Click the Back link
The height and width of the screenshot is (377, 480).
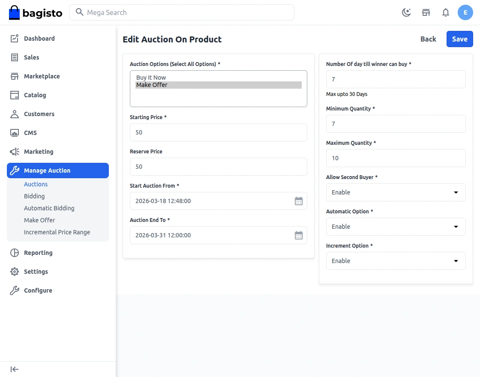428,39
